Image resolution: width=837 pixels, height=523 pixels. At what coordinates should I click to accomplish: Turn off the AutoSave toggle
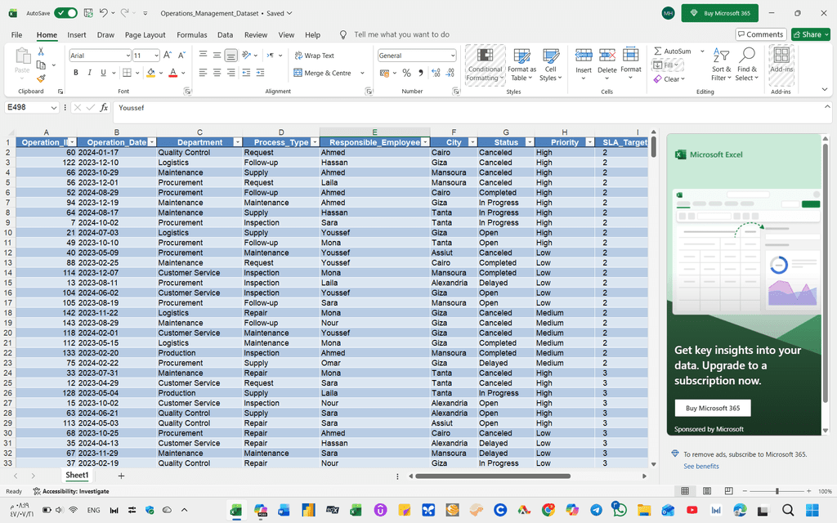[66, 13]
